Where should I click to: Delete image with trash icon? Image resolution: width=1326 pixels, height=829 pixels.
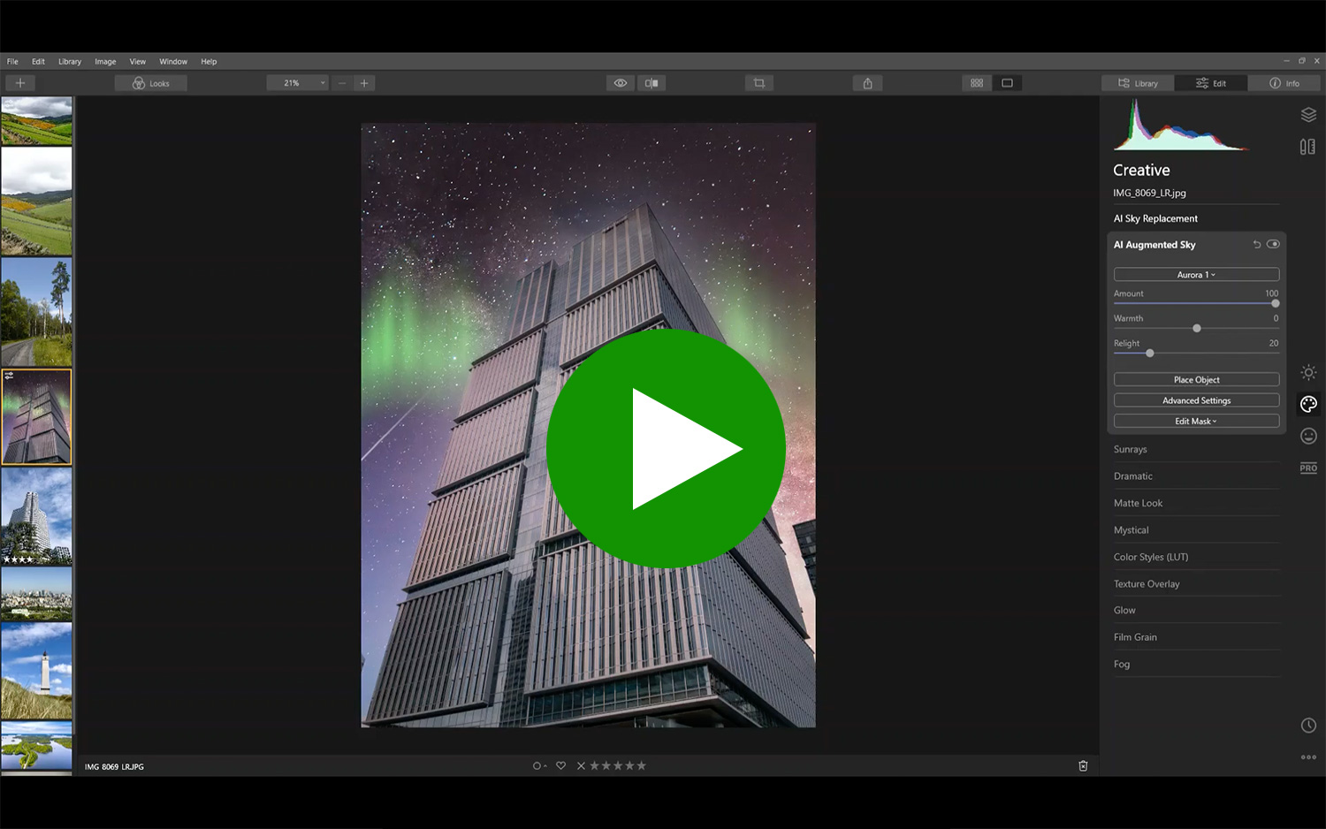pyautogui.click(x=1083, y=766)
